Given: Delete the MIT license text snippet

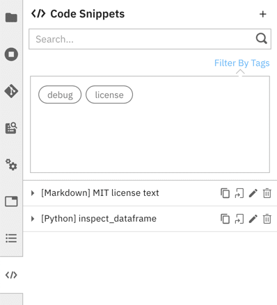Looking at the screenshot, I should click(267, 193).
